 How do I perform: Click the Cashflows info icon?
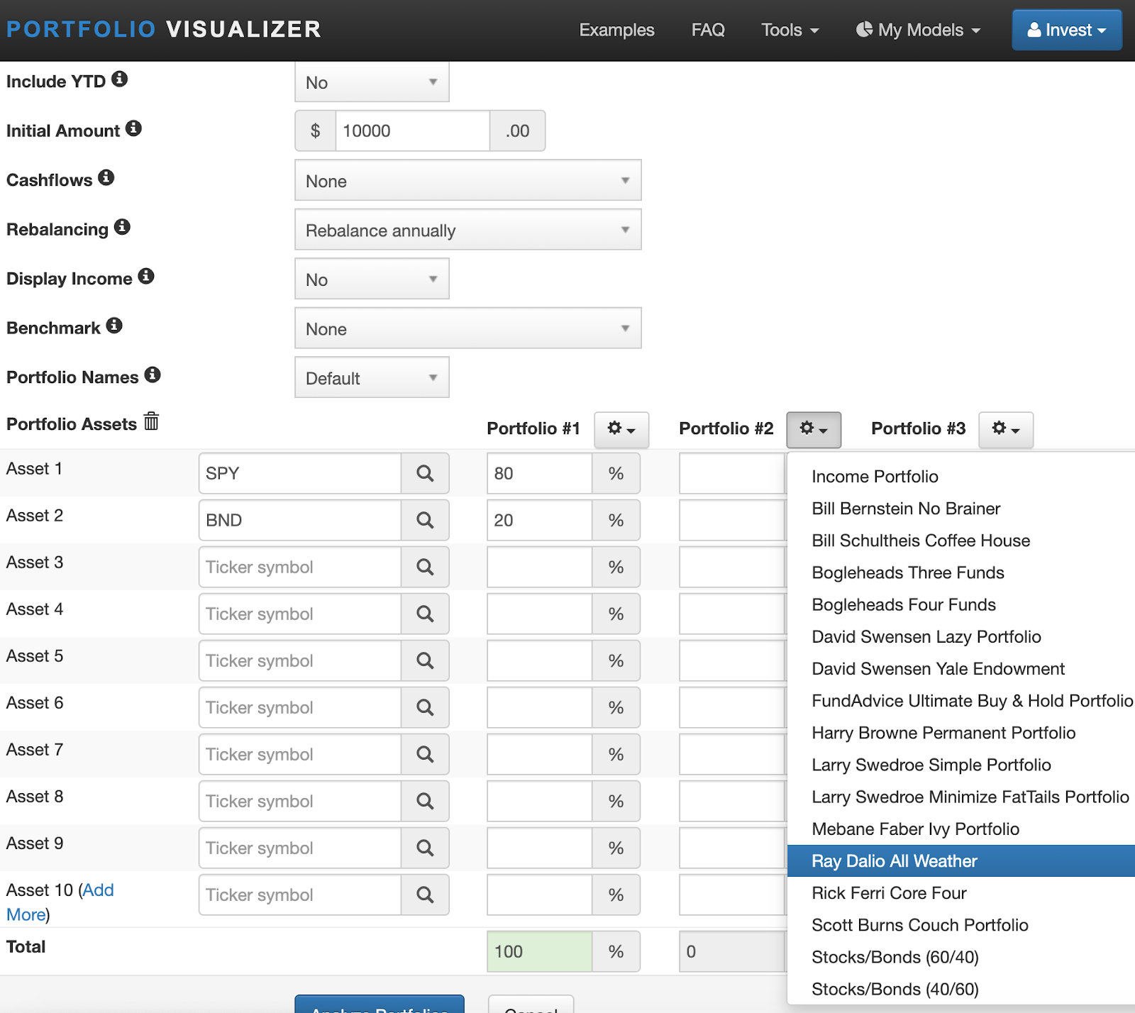coord(106,177)
